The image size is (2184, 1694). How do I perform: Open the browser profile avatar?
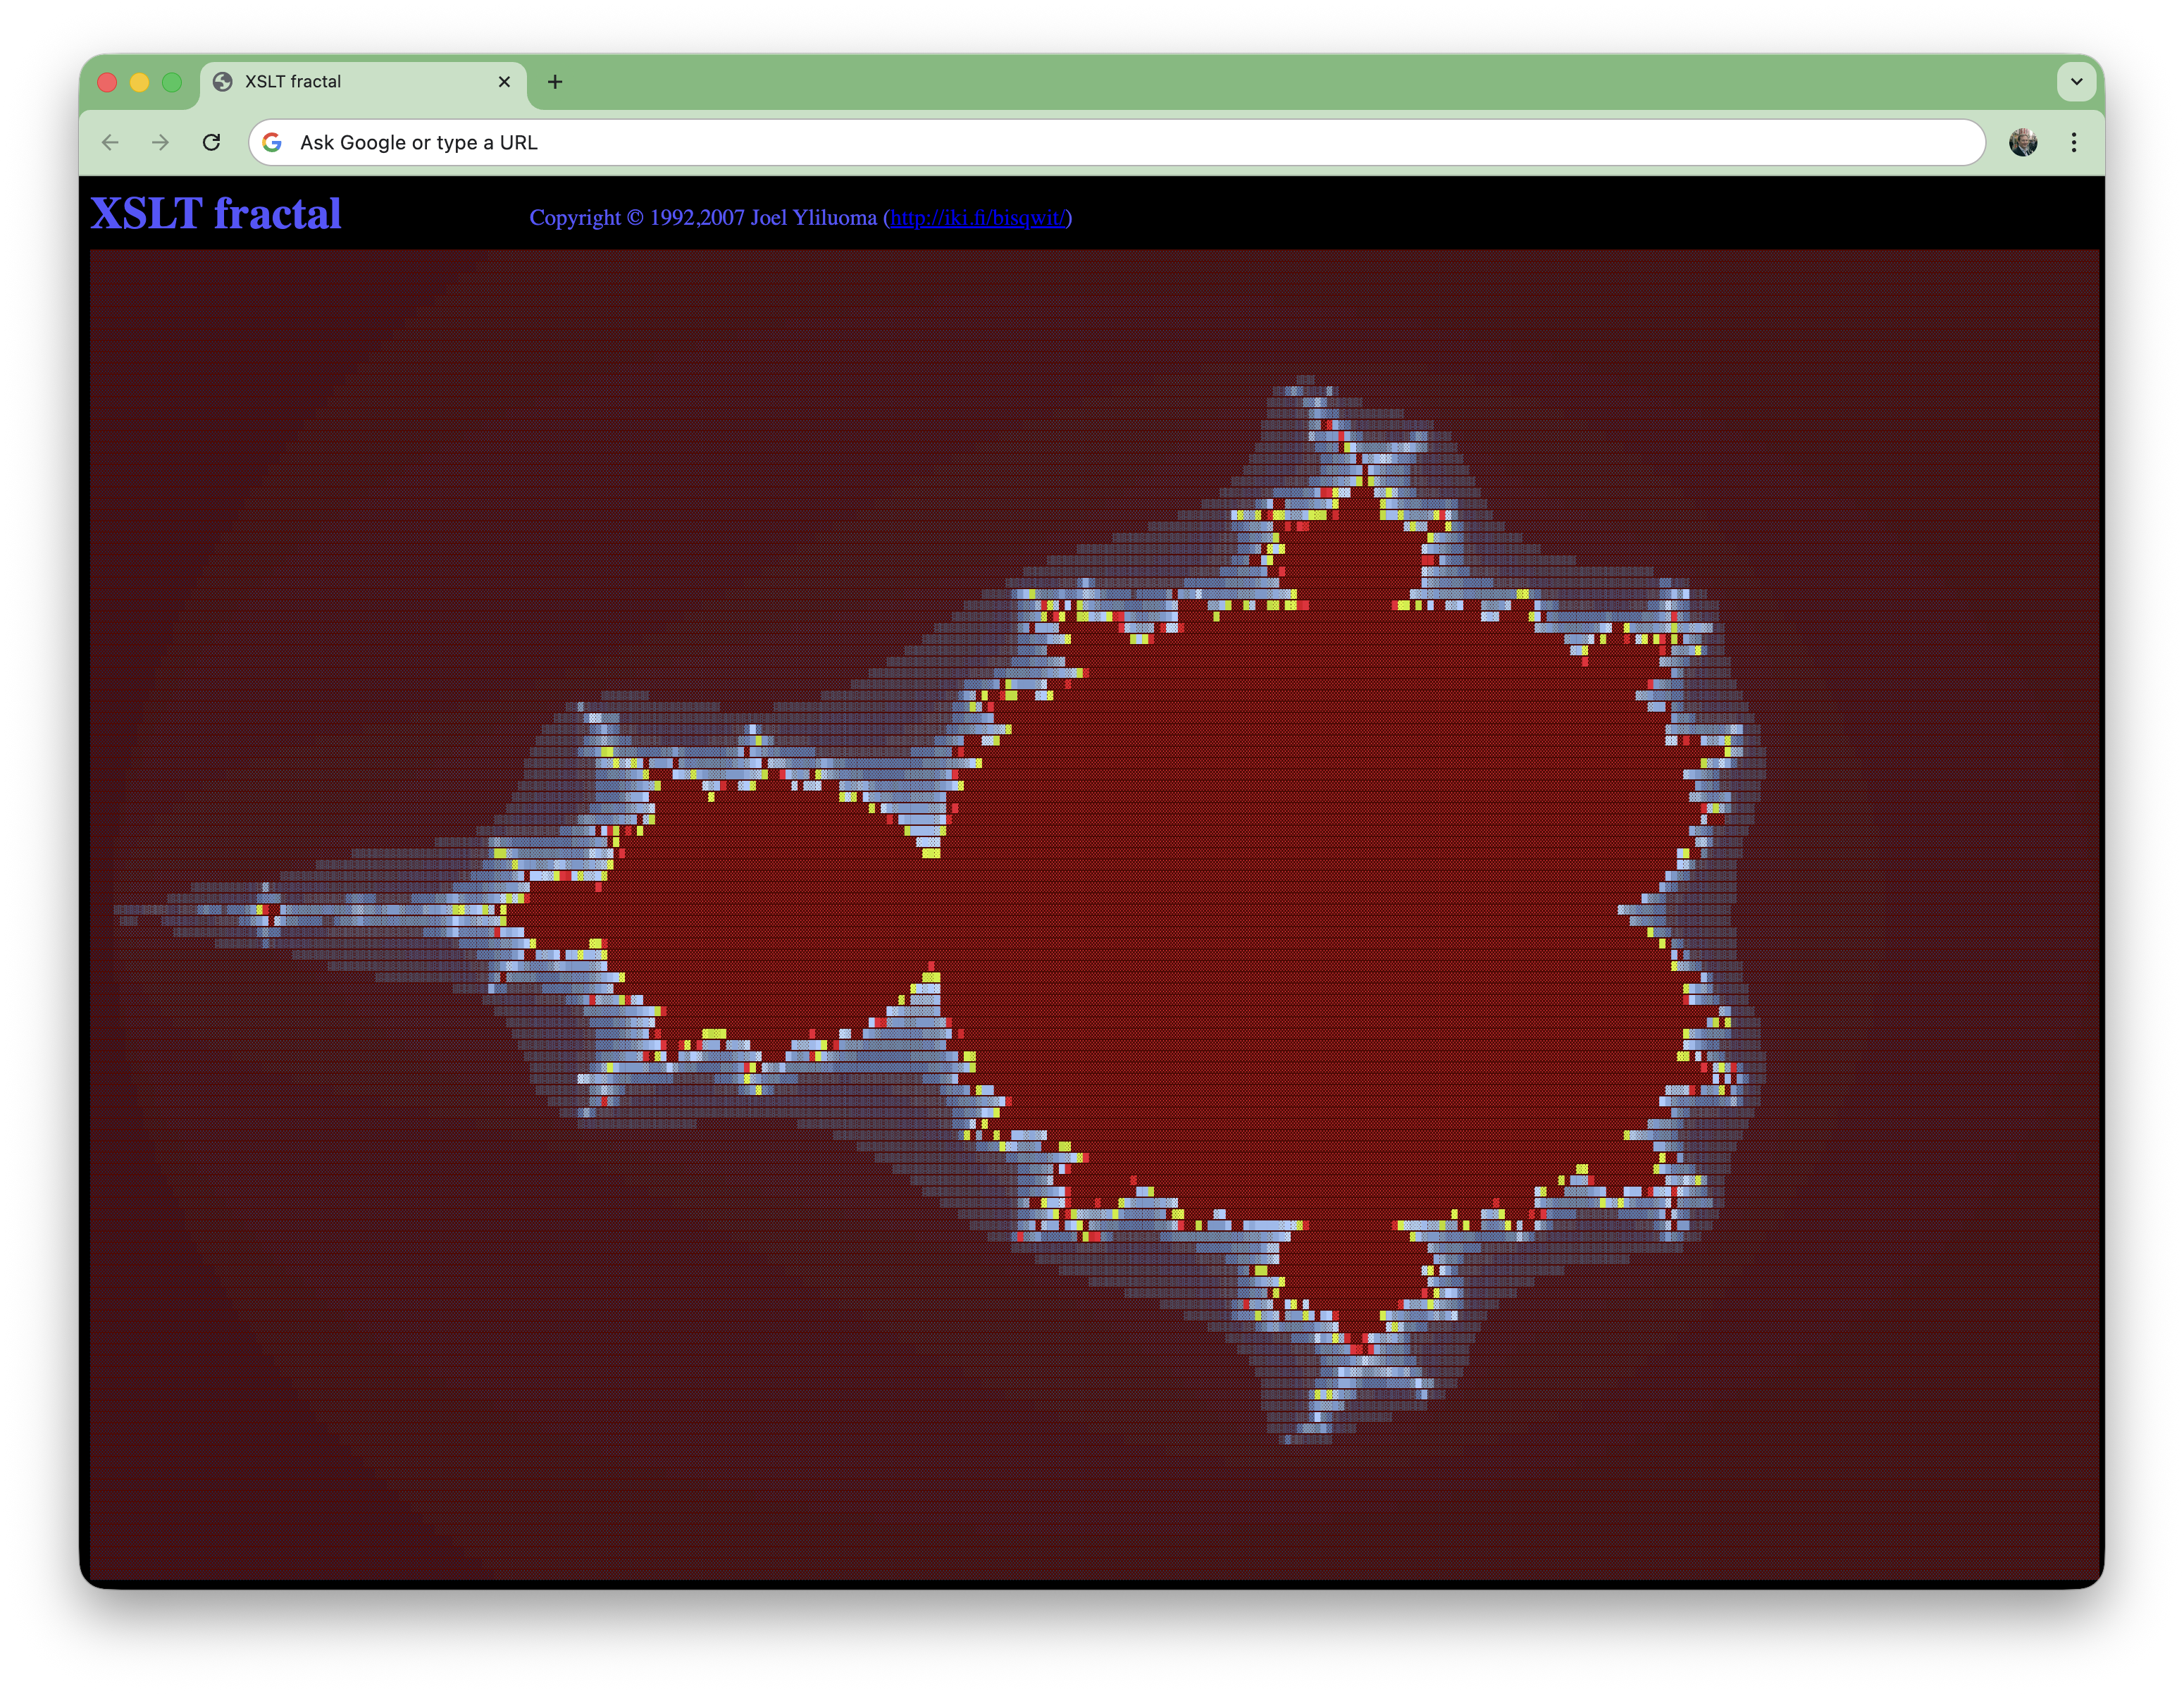click(x=2025, y=142)
